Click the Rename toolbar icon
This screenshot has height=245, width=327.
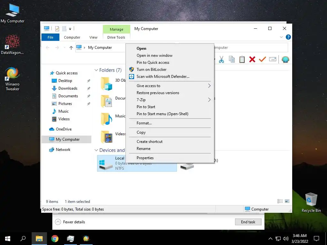point(273,59)
